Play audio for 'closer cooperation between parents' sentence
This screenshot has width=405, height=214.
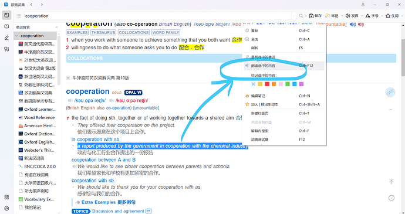(75, 167)
